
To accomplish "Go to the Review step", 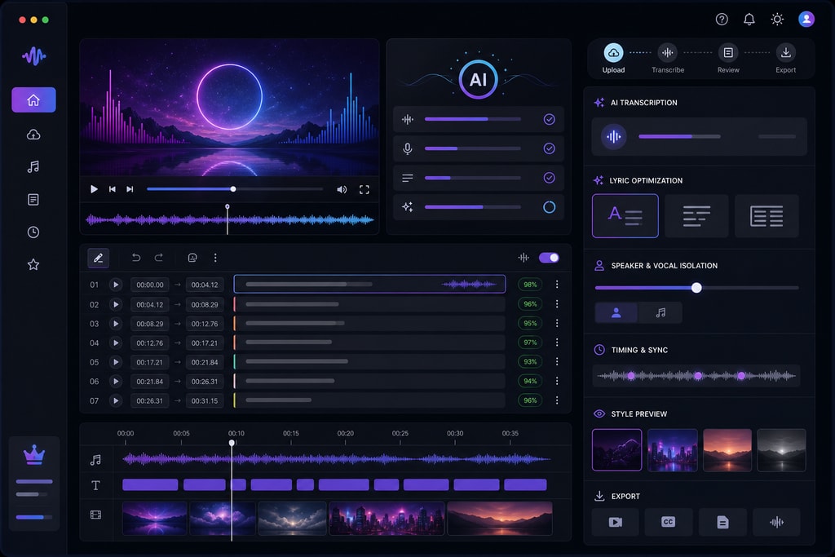I will [x=728, y=58].
